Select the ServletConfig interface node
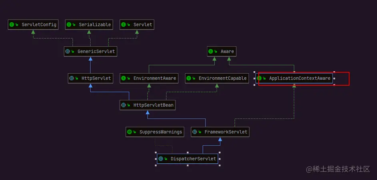The height and width of the screenshot is (180, 377). [33, 25]
